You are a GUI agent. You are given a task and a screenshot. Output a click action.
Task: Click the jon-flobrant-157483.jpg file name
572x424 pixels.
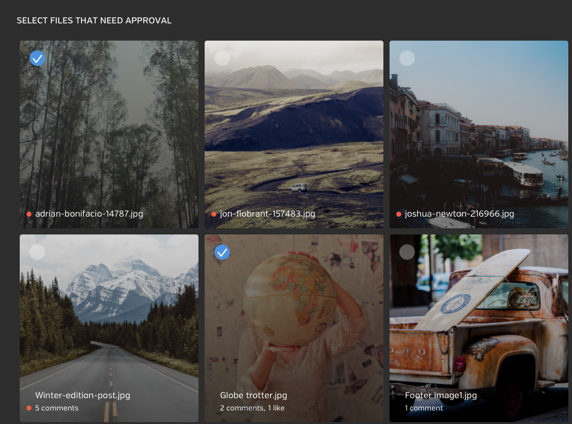click(x=268, y=214)
